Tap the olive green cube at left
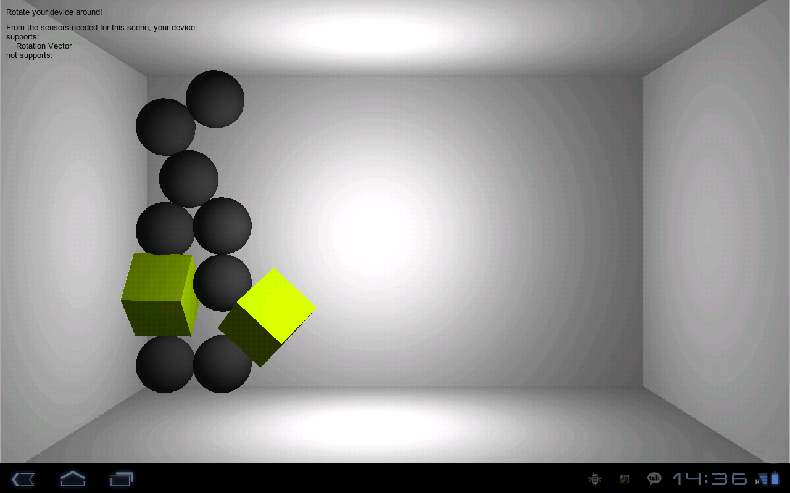This screenshot has width=790, height=493. tap(159, 295)
